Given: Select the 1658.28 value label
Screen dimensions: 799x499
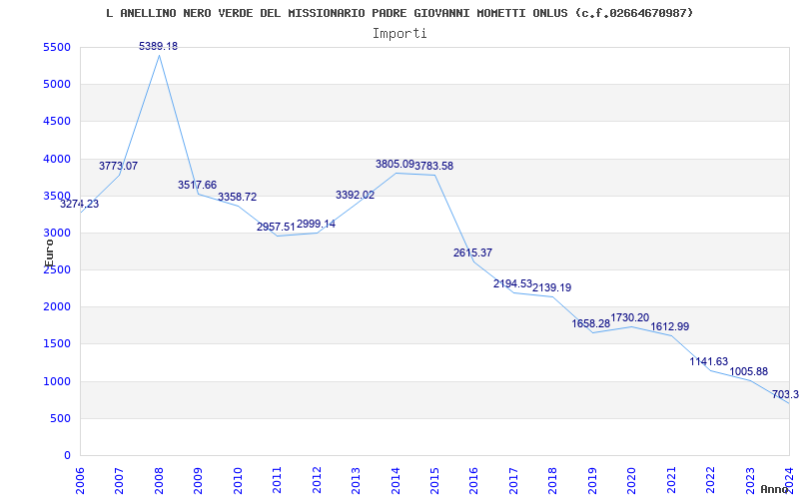Looking at the screenshot, I should pos(591,323).
